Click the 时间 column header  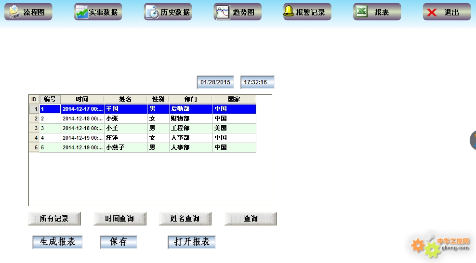pyautogui.click(x=82, y=99)
